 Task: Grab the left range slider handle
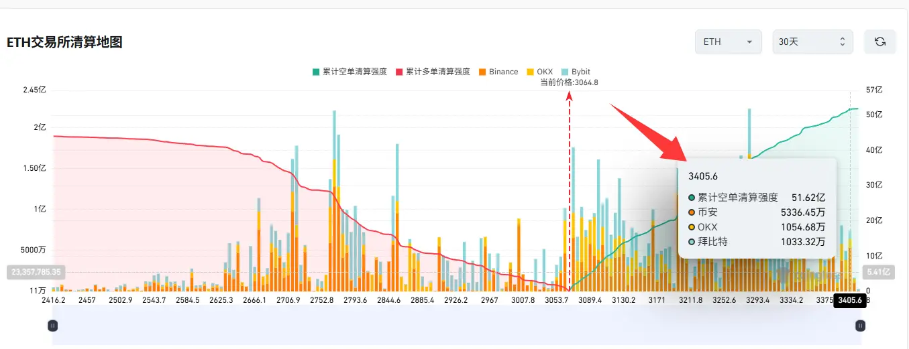[x=53, y=326]
